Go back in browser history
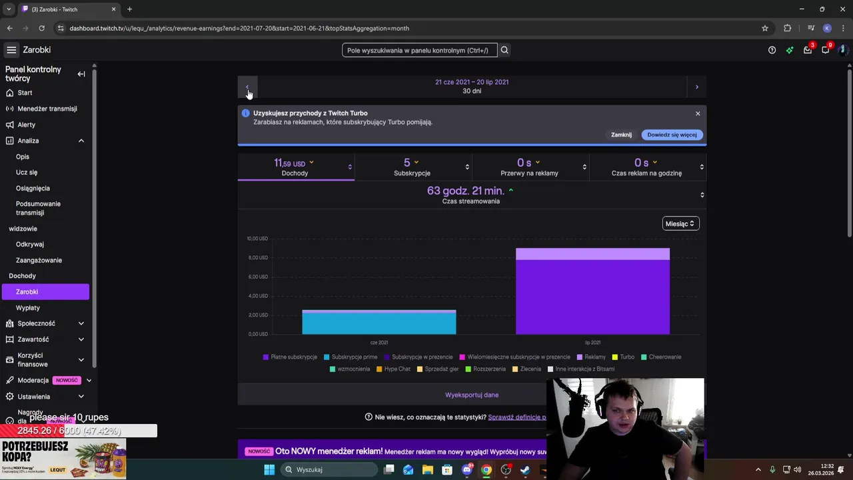This screenshot has height=480, width=853. point(9,28)
